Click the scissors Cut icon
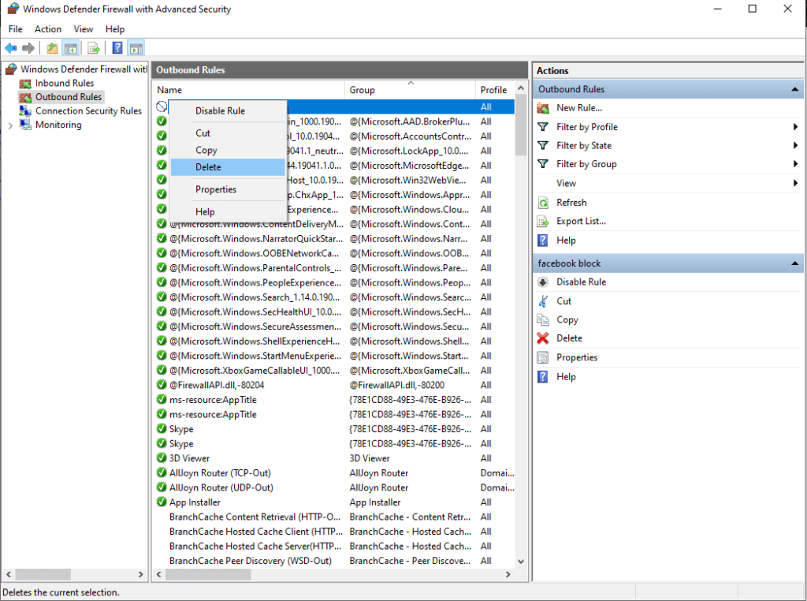This screenshot has width=807, height=601. pos(543,301)
